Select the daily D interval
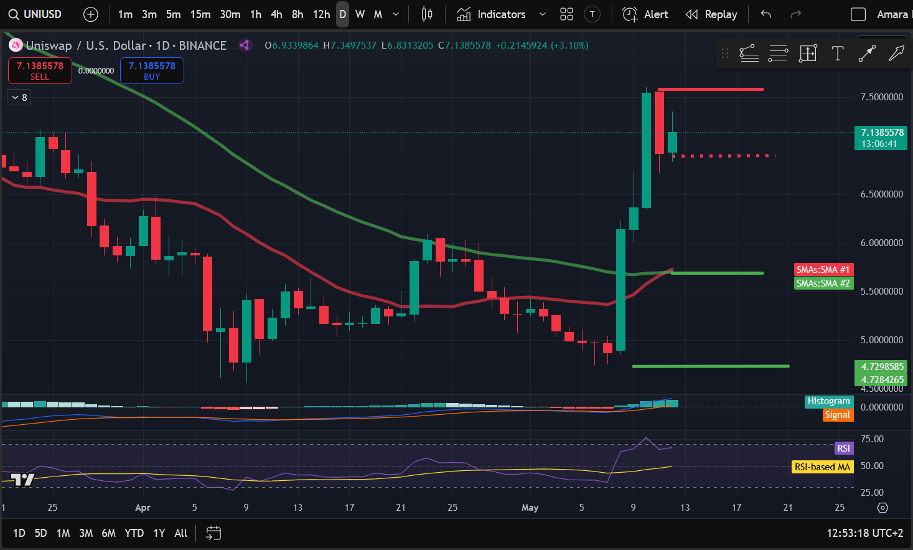Image resolution: width=913 pixels, height=550 pixels. click(343, 14)
